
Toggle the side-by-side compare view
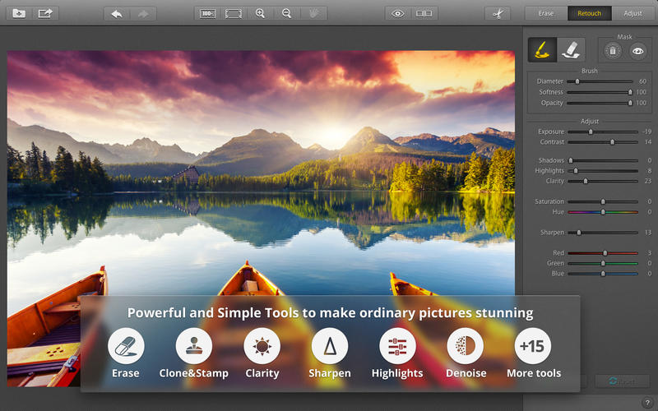[x=424, y=14]
